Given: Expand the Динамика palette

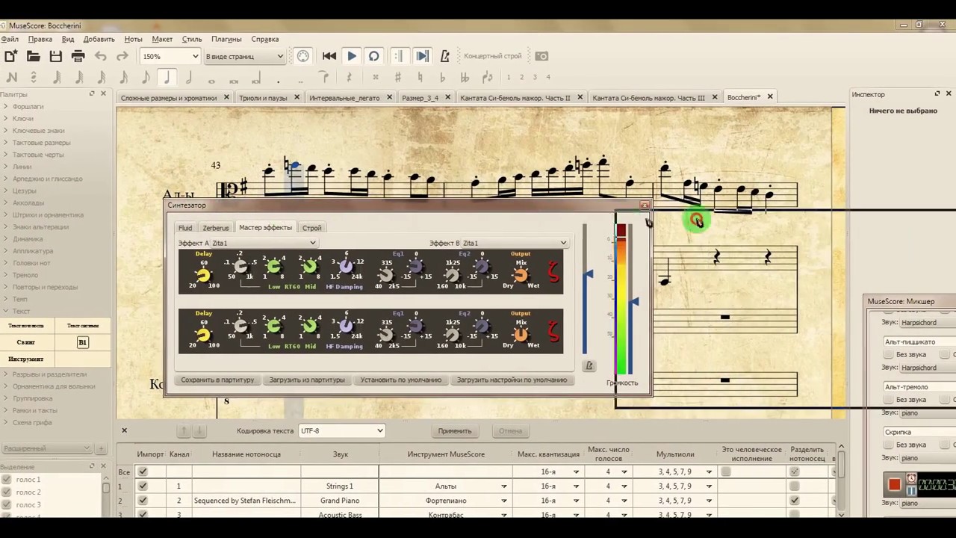Looking at the screenshot, I should coord(27,239).
